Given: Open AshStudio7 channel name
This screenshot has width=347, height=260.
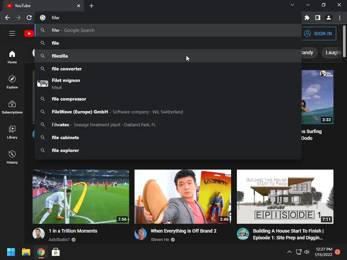Looking at the screenshot, I should coord(59,240).
